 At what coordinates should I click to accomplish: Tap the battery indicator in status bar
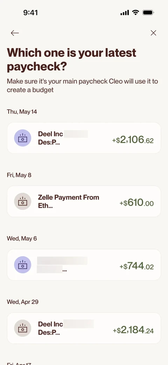click(148, 12)
